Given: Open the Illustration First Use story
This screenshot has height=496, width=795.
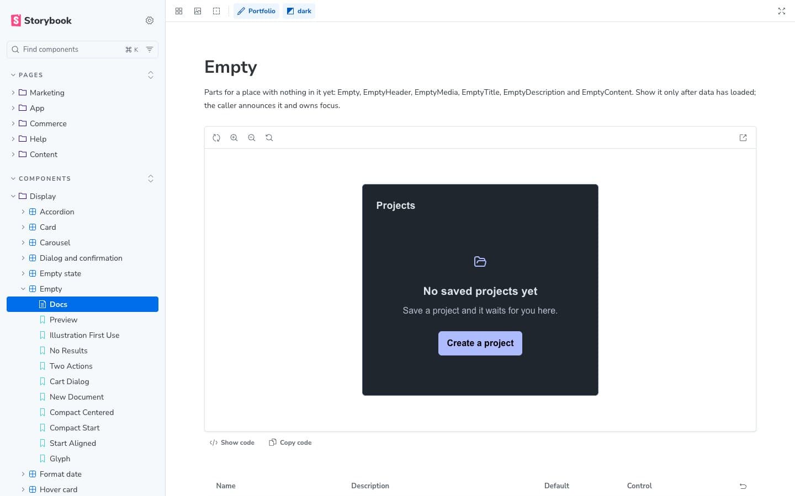Looking at the screenshot, I should [x=82, y=335].
